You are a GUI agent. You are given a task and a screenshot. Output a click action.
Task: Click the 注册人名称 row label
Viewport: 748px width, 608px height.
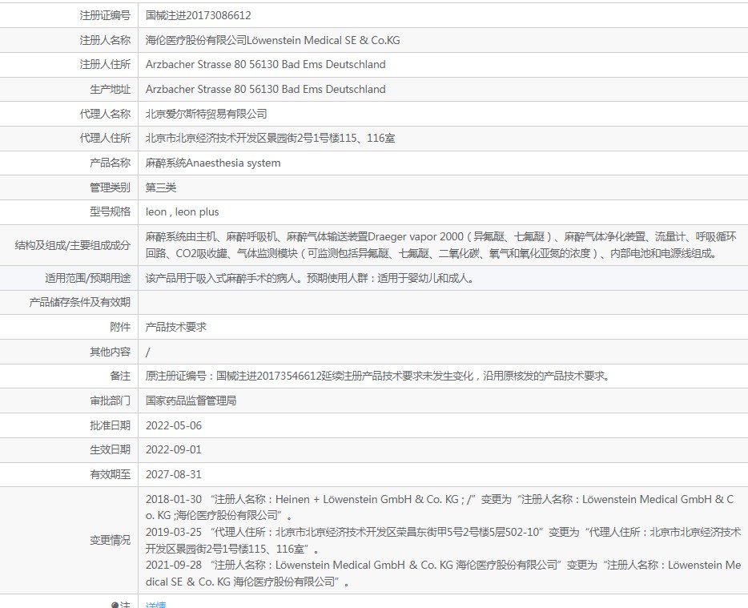[105, 40]
